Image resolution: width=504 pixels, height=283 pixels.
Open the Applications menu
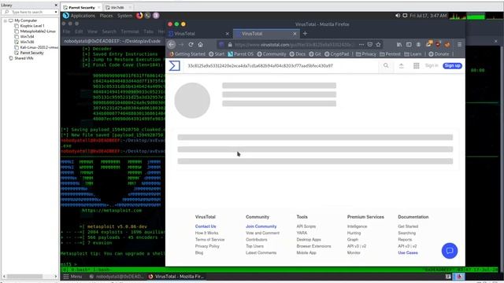click(83, 16)
